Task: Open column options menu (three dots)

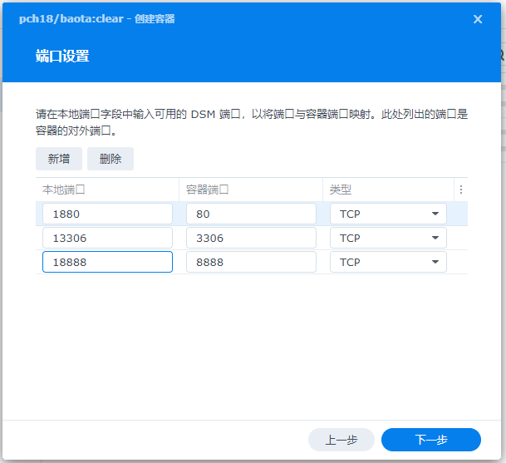Action: click(461, 190)
